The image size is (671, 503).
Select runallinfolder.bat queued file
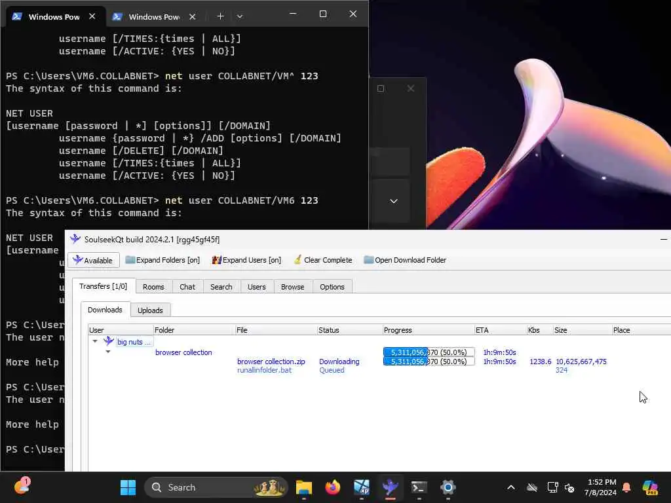[x=265, y=370]
